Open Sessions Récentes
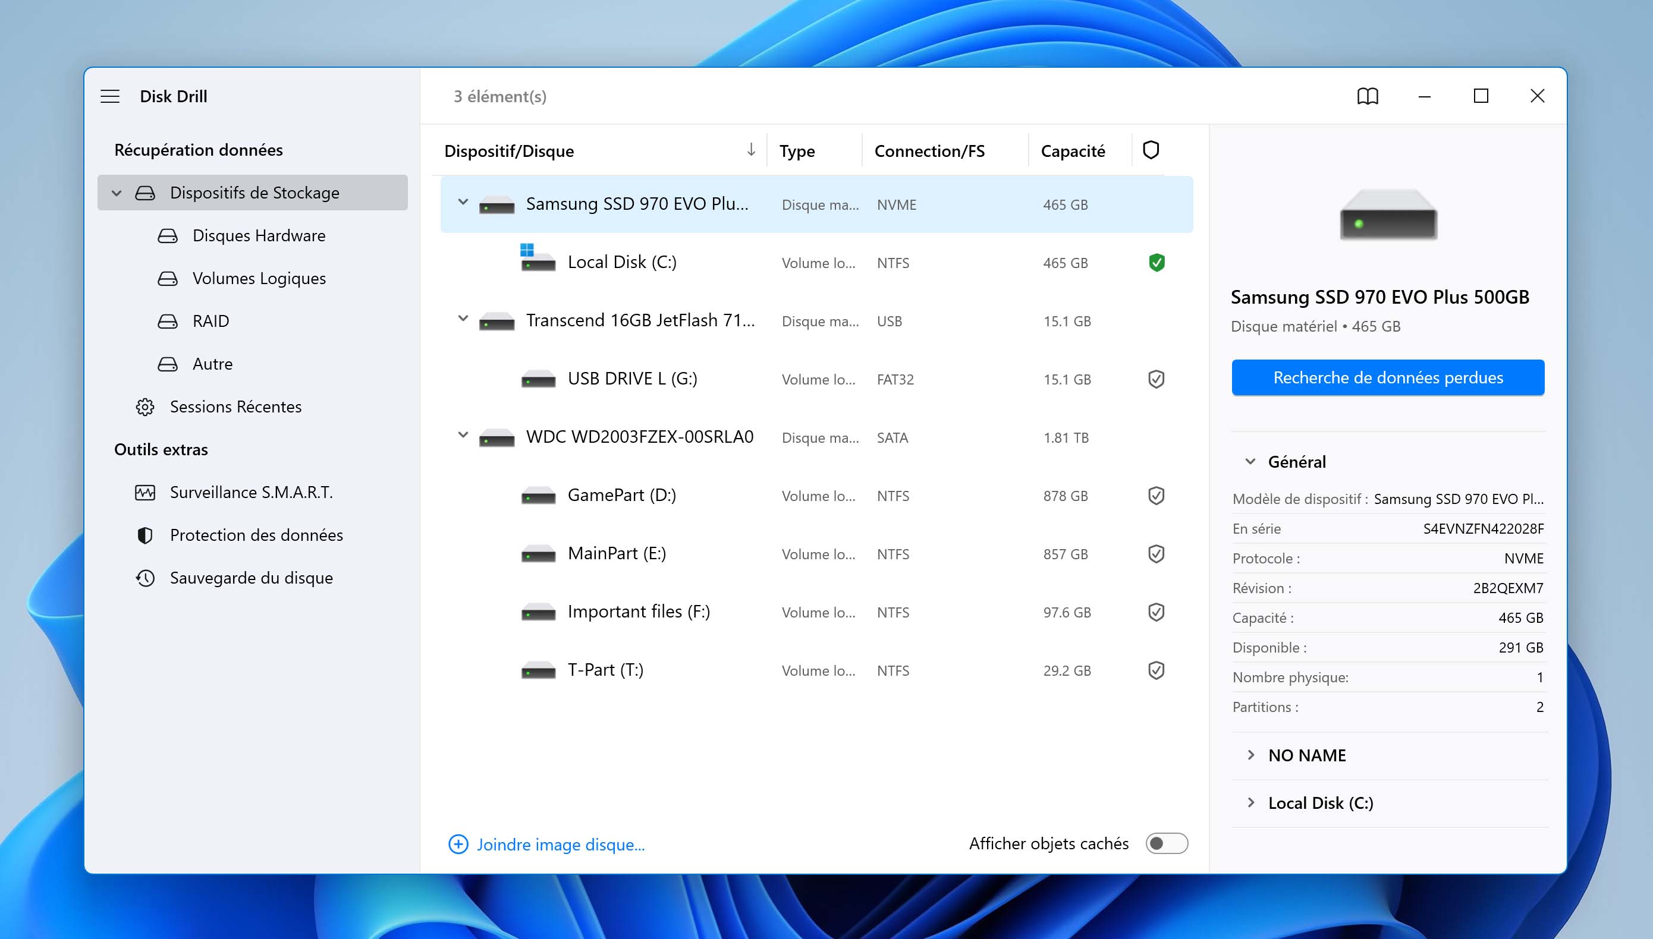Screen dimensions: 1653x939 pos(252,407)
